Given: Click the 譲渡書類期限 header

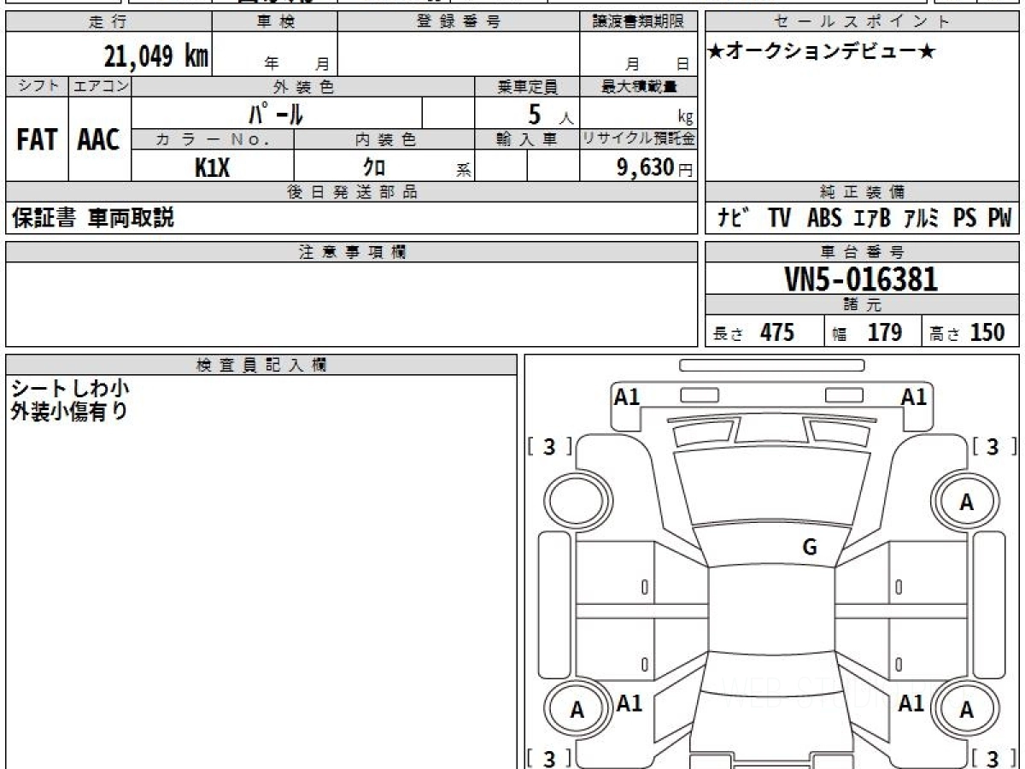Looking at the screenshot, I should [x=639, y=22].
